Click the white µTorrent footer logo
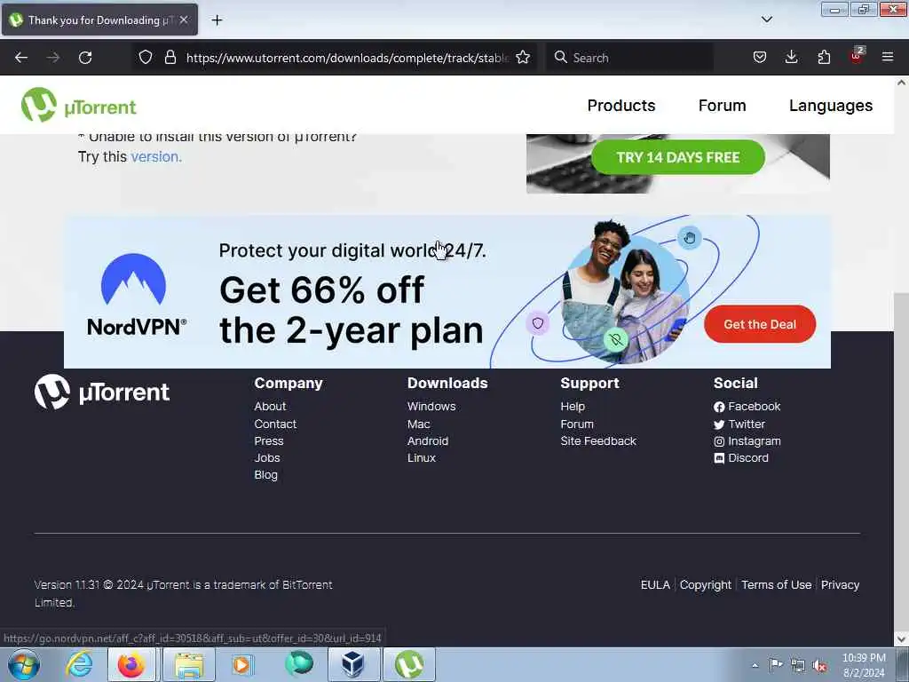 (x=102, y=392)
